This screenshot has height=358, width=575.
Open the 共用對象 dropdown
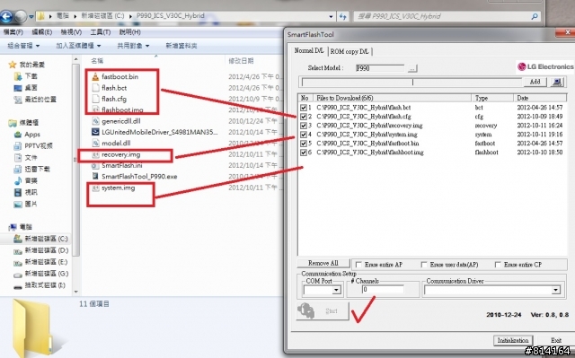(x=133, y=46)
